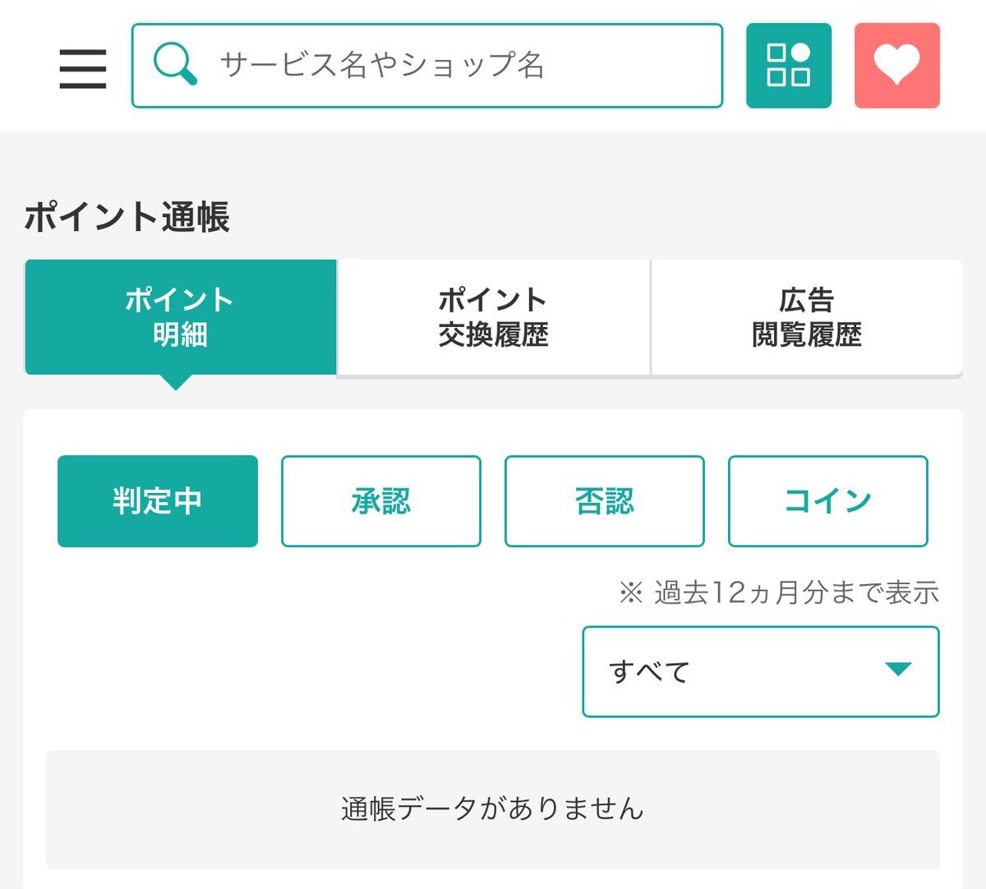Click the dropdown arrow beside すべて
This screenshot has width=986, height=889.
pyautogui.click(x=899, y=669)
